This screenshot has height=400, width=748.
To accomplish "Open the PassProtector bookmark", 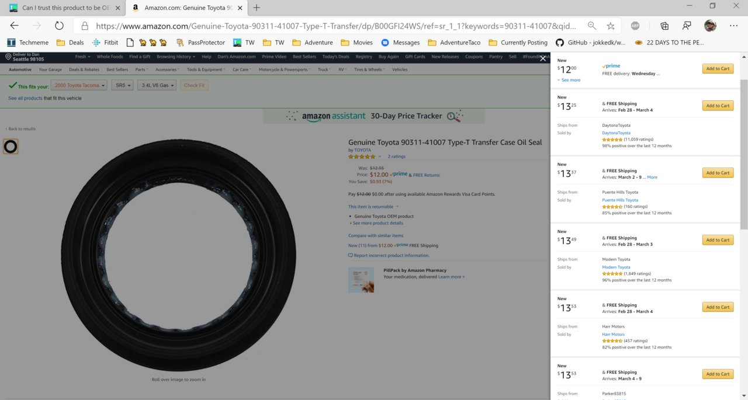I will click(x=200, y=43).
